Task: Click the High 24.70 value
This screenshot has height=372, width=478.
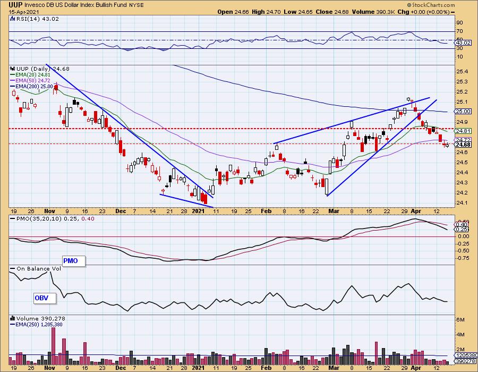Action: 266,12
